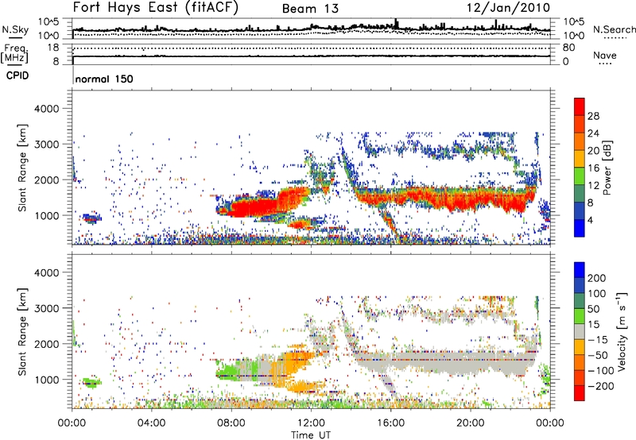
Task: Click the '10^5' left noise axis label
Action: (x=48, y=22)
